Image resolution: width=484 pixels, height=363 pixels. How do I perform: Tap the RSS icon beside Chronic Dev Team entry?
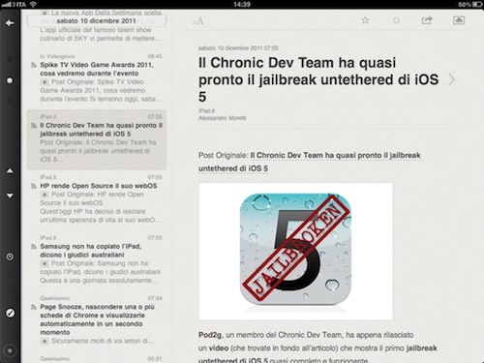point(34,126)
